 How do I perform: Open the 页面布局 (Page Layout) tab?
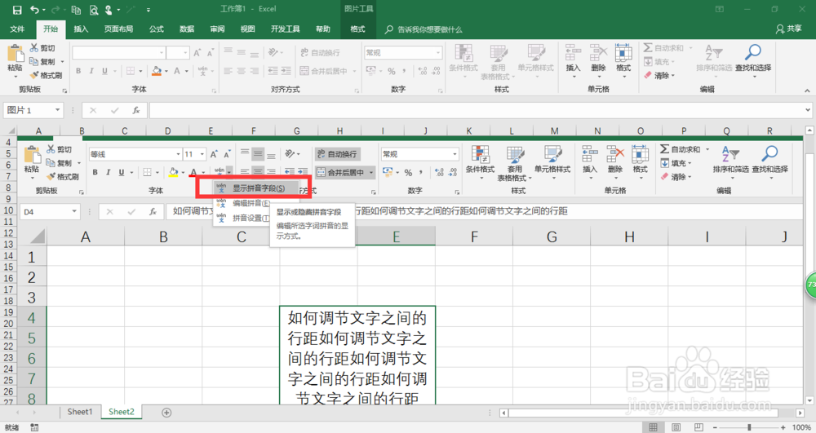(x=118, y=29)
